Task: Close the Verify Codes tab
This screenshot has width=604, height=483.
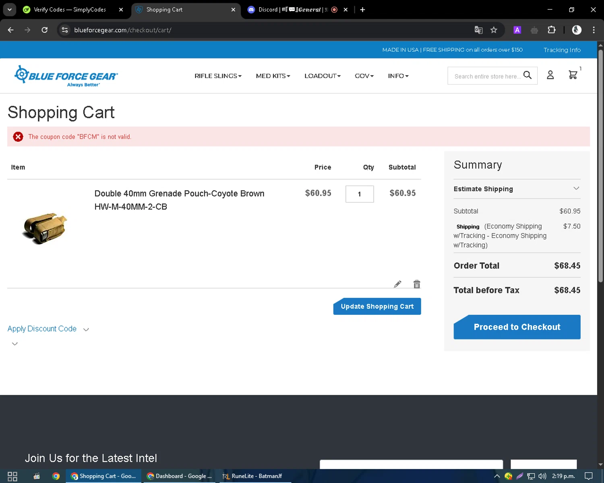Action: click(121, 10)
